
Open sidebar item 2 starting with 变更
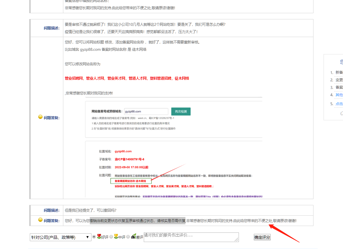point(339,80)
